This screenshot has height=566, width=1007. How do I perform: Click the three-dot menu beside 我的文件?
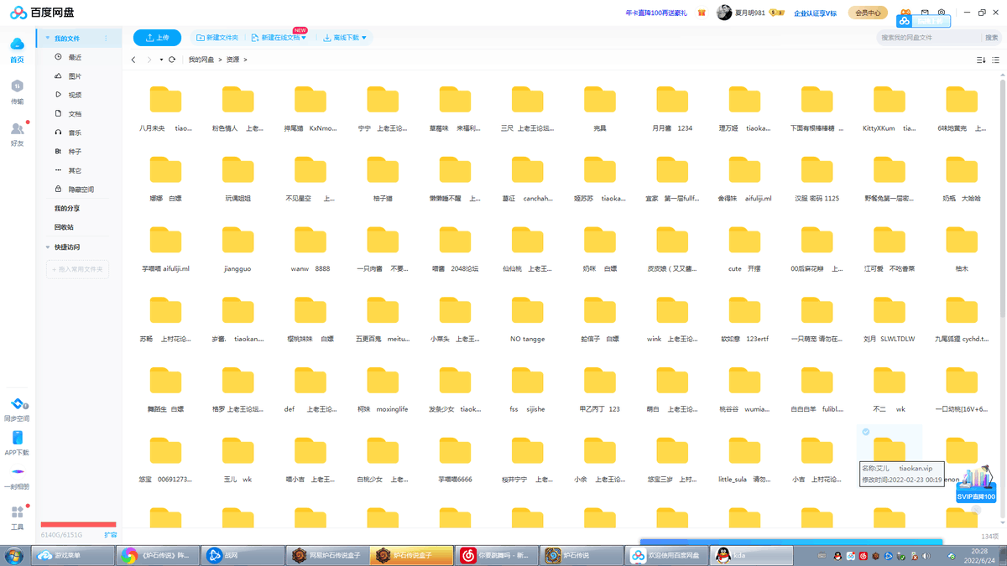[106, 39]
